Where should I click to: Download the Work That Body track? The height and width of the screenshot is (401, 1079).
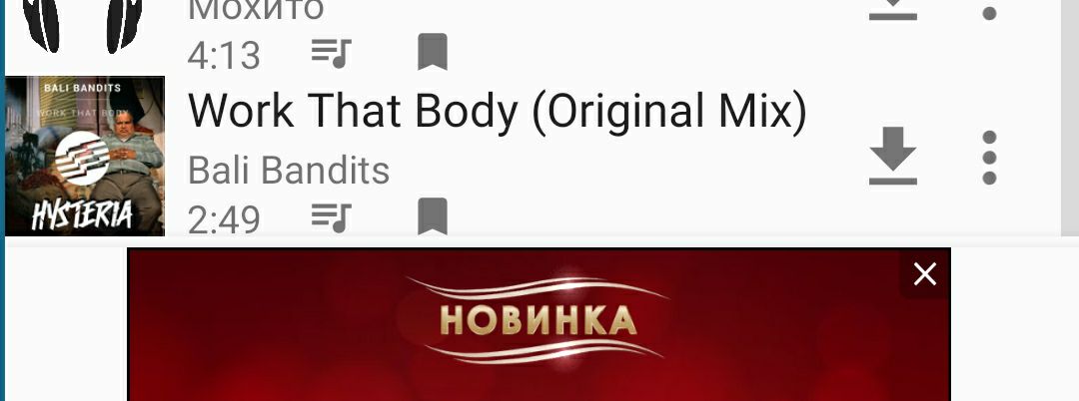(892, 156)
